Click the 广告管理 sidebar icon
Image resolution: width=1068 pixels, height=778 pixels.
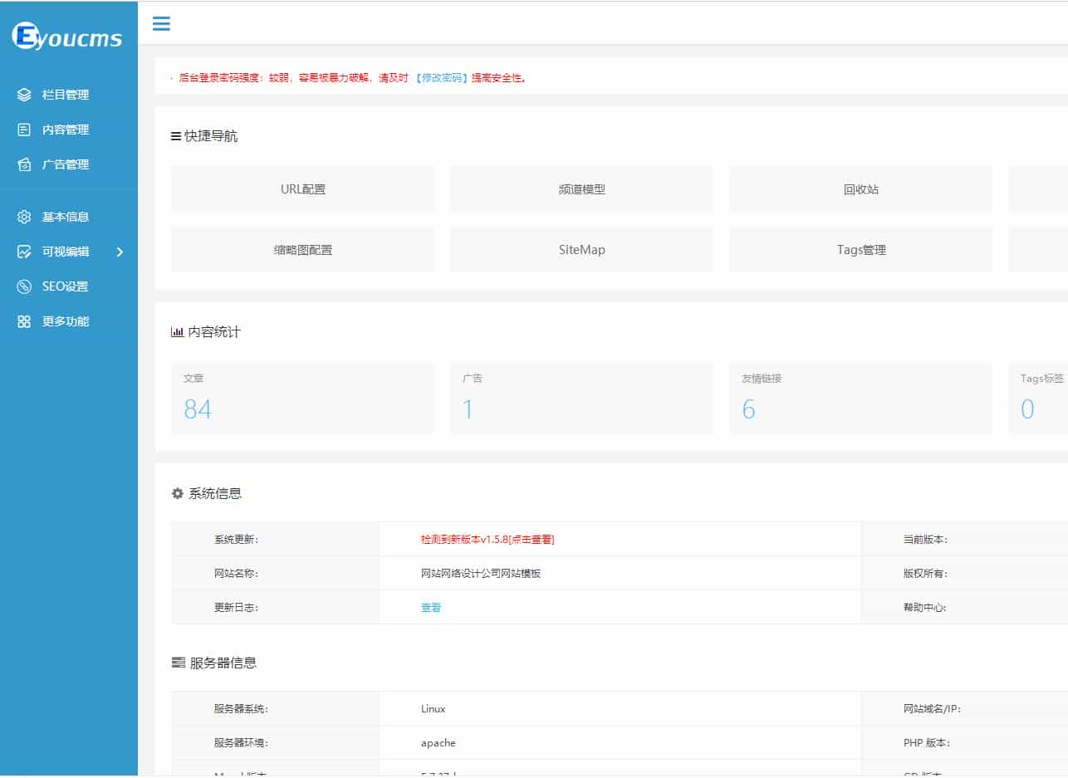tap(24, 164)
